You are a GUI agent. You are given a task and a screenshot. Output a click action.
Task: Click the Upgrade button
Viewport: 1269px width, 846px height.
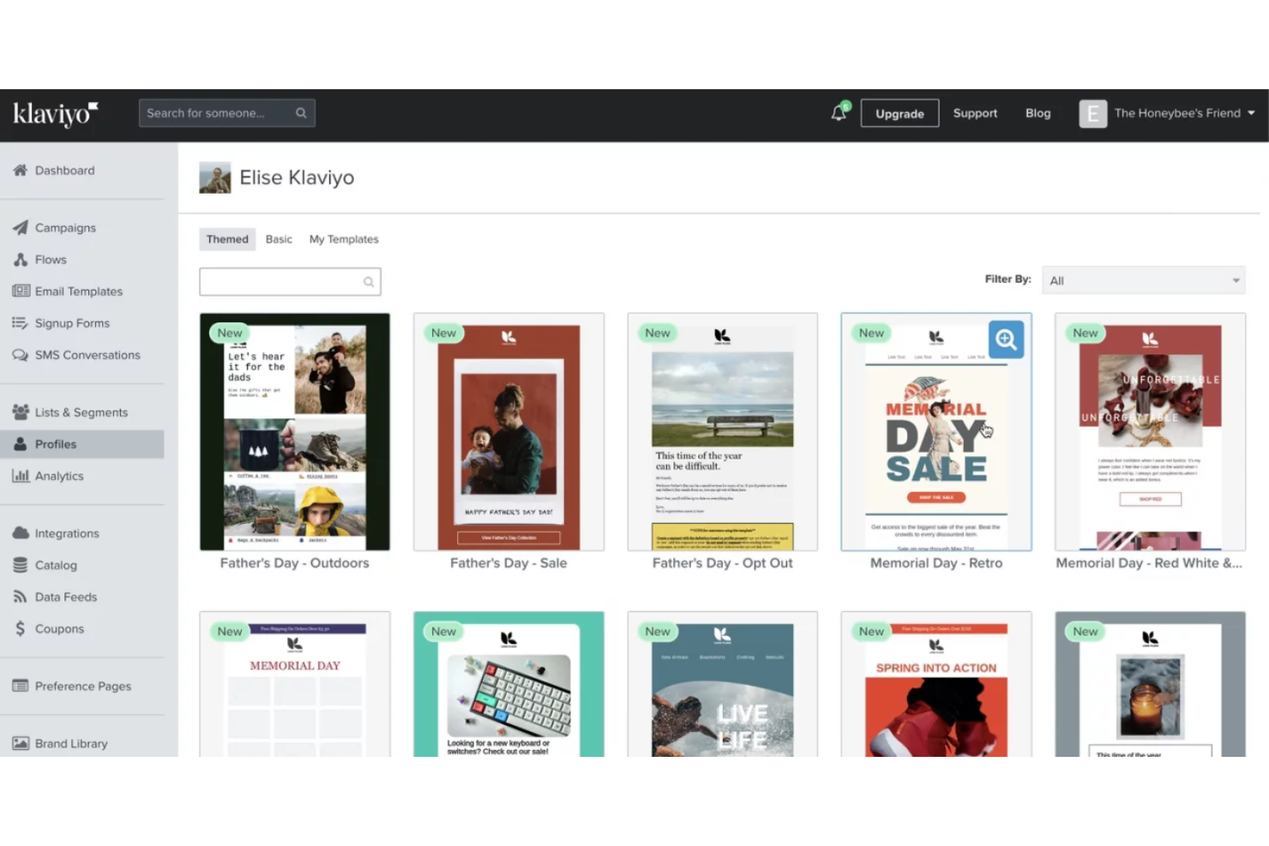coord(899,112)
